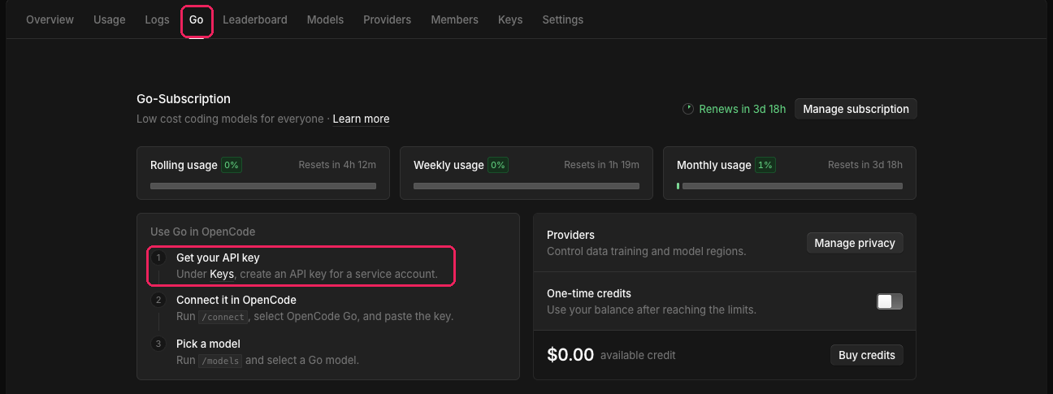
Task: Open the Overview tab
Action: point(50,19)
